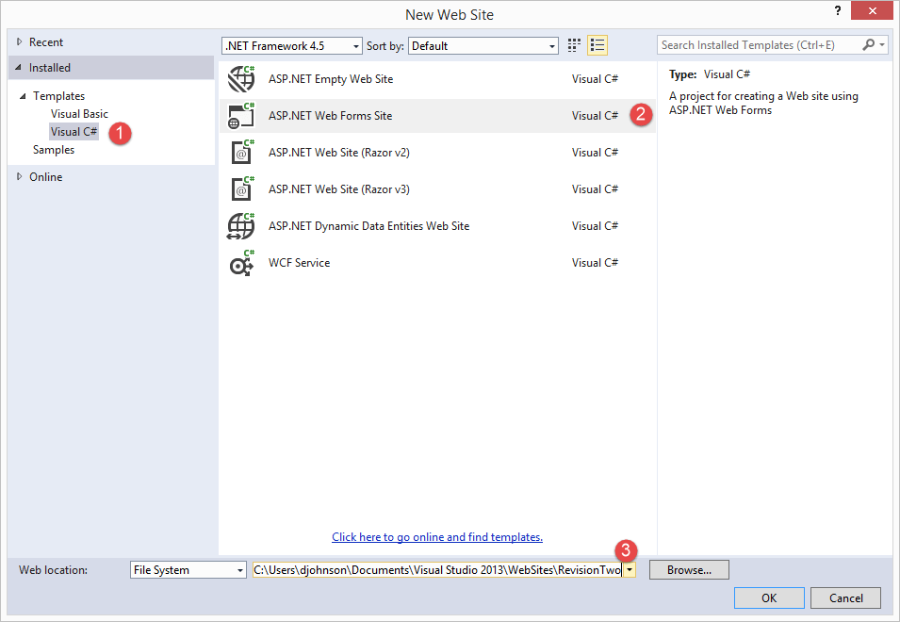The height and width of the screenshot is (622, 900).
Task: Choose ASP.NET Dynamic Data Entities Web Site
Action: click(x=437, y=226)
